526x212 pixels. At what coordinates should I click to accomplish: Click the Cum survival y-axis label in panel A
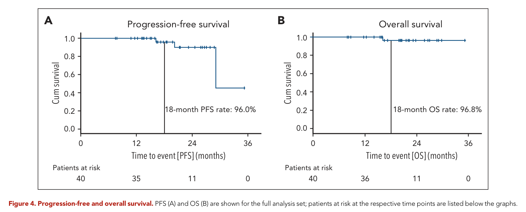[56, 83]
